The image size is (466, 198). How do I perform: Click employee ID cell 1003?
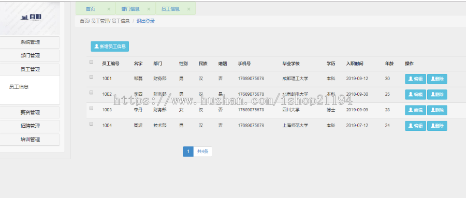(x=107, y=110)
